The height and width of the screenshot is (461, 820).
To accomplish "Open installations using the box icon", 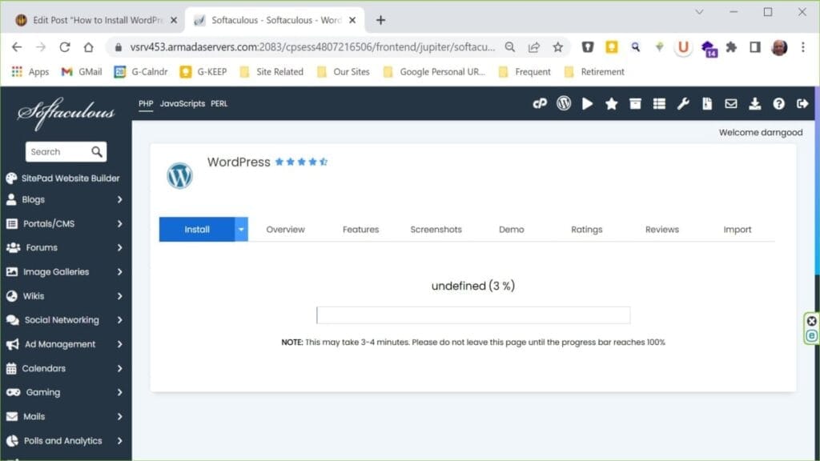I will (x=635, y=103).
